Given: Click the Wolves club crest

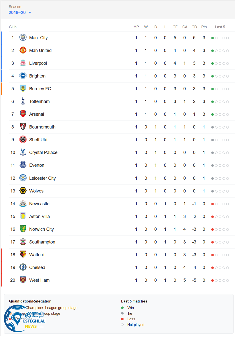Looking at the screenshot, I should coord(23,191).
